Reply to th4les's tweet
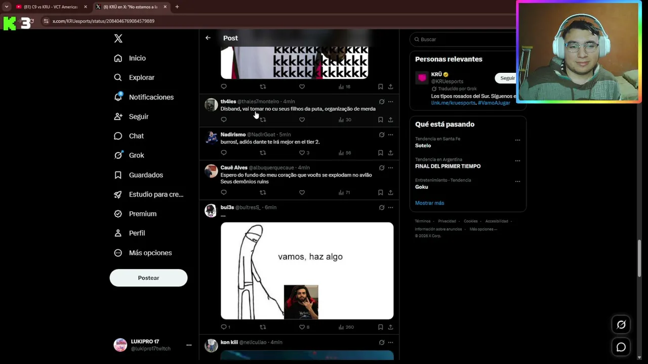Viewport: 648px width, 364px height. tap(224, 120)
